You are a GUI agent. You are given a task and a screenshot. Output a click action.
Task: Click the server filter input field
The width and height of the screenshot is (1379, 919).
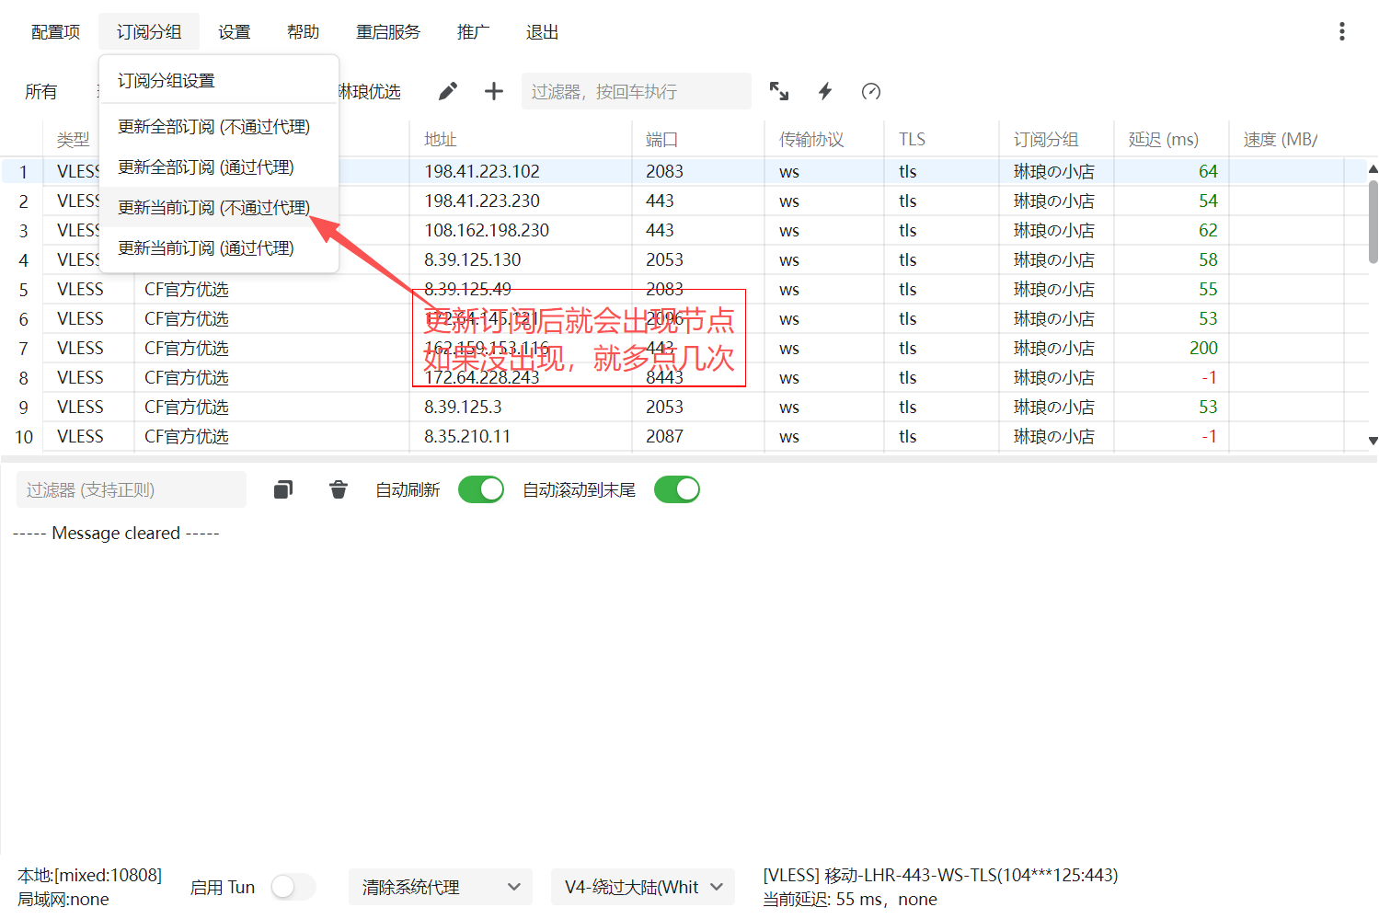[636, 92]
